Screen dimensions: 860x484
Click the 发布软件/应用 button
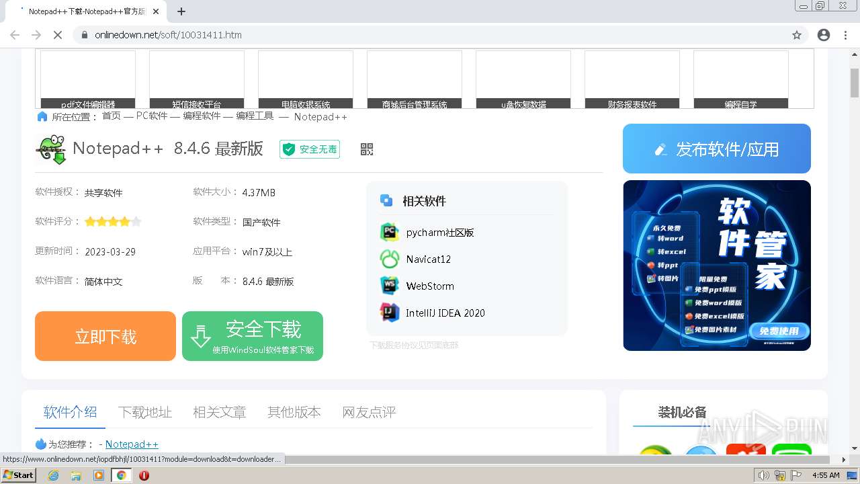(717, 149)
